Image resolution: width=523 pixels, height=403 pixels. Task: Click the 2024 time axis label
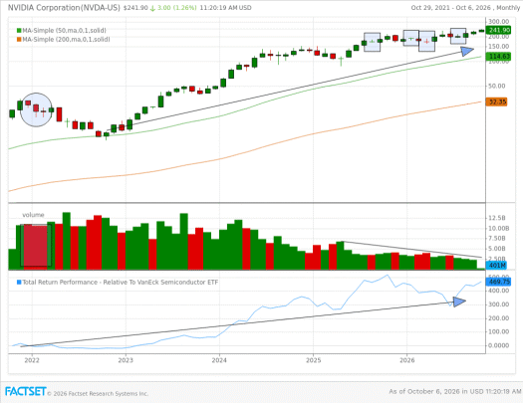219,360
